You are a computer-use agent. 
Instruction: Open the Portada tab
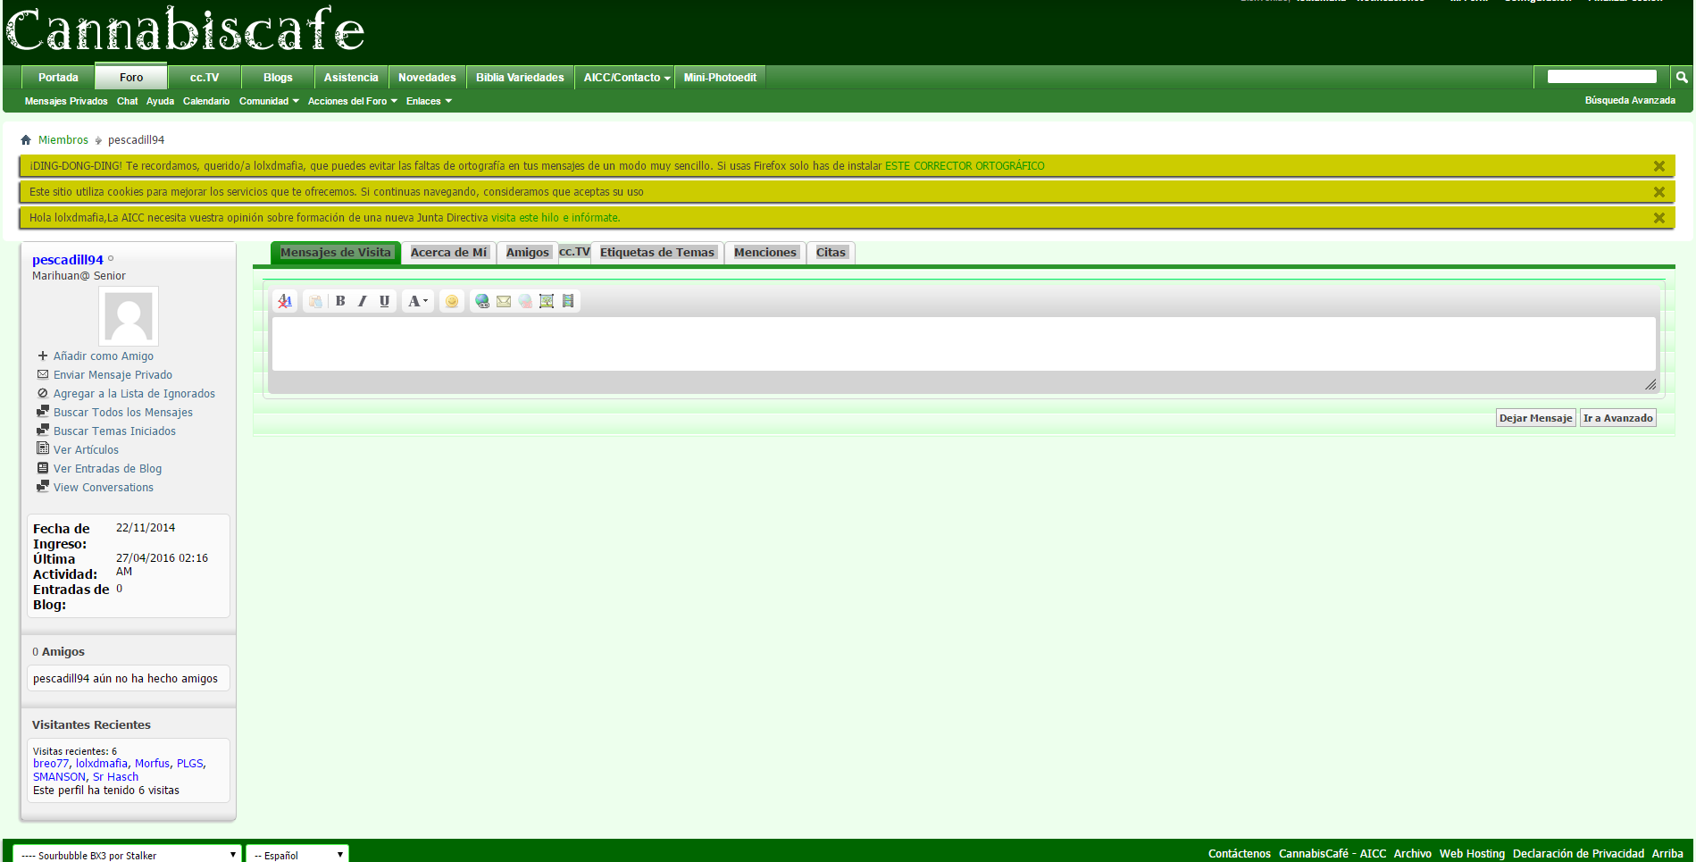(58, 78)
